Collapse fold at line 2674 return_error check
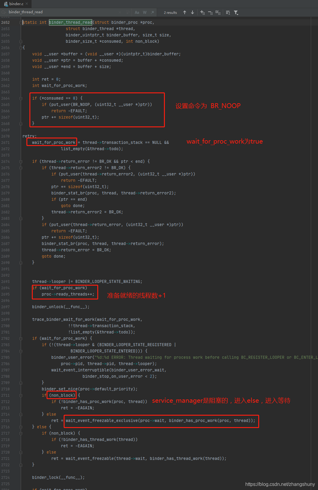 (21, 162)
